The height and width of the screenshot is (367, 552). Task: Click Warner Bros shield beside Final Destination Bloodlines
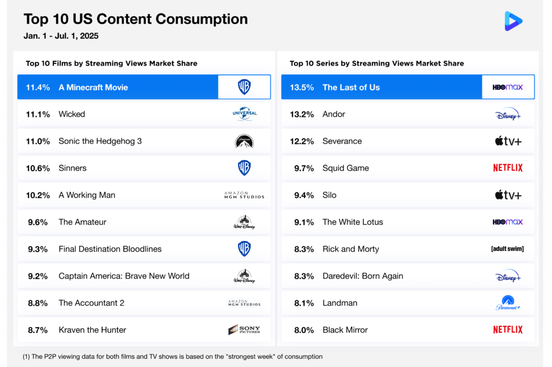244,249
